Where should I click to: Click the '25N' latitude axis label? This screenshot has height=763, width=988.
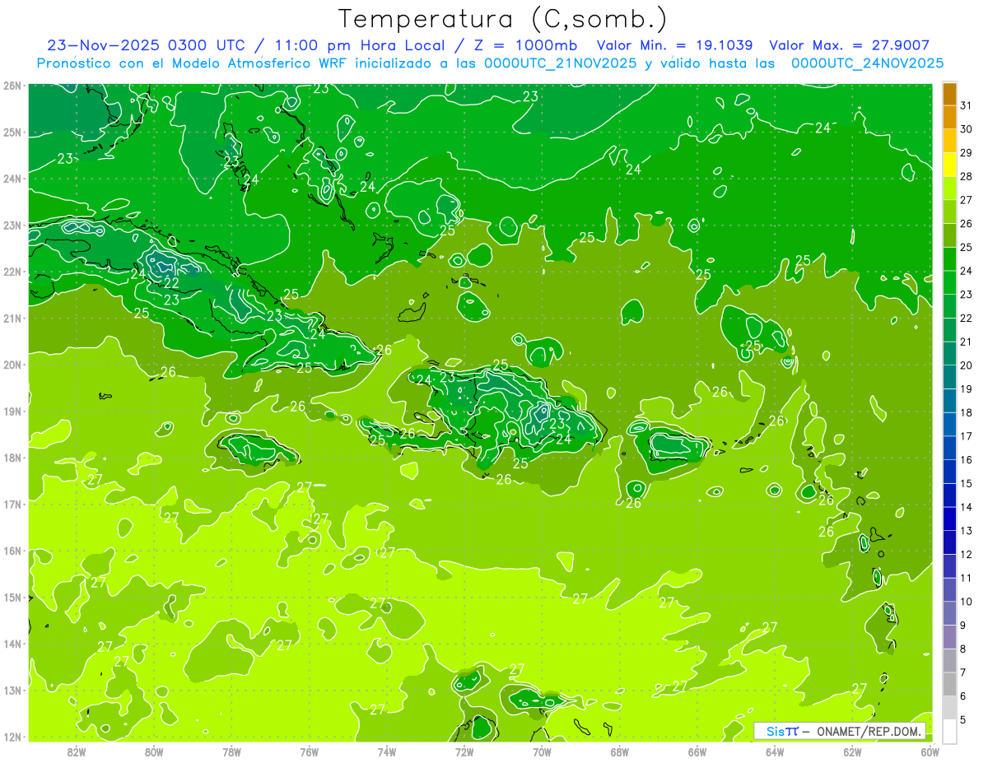[12, 133]
